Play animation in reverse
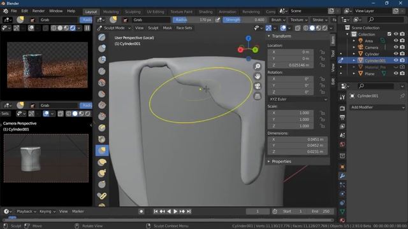 (169, 211)
